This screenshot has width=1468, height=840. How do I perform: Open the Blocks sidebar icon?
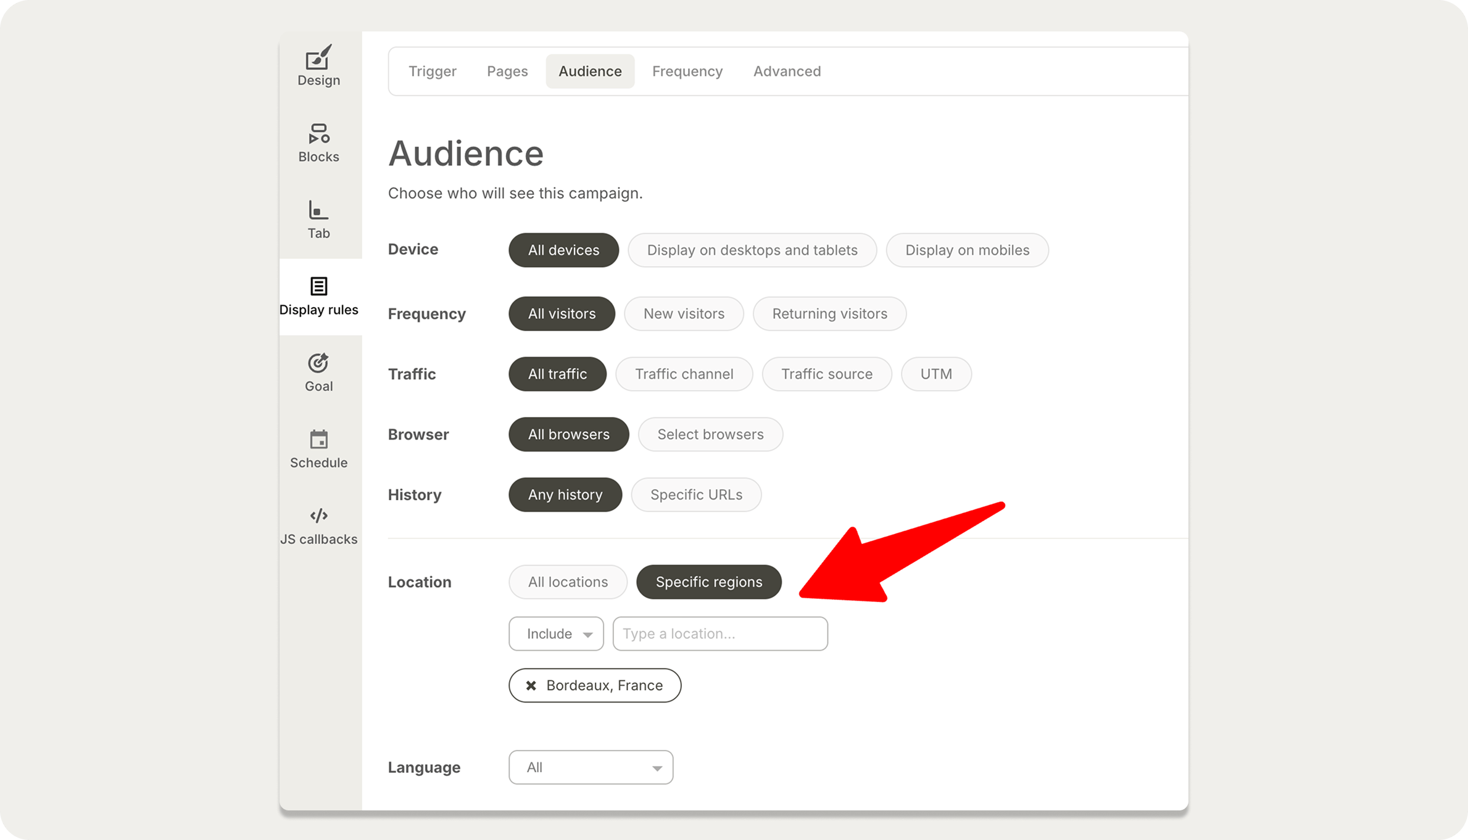click(318, 134)
